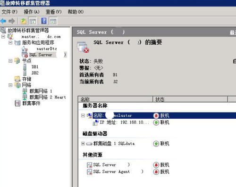The image size is (236, 187).
Task: Select the 存储 tree item
Action: [26, 79]
